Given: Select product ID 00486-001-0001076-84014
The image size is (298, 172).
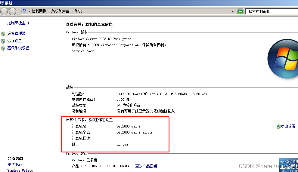Looking at the screenshot, I should click(108, 166).
